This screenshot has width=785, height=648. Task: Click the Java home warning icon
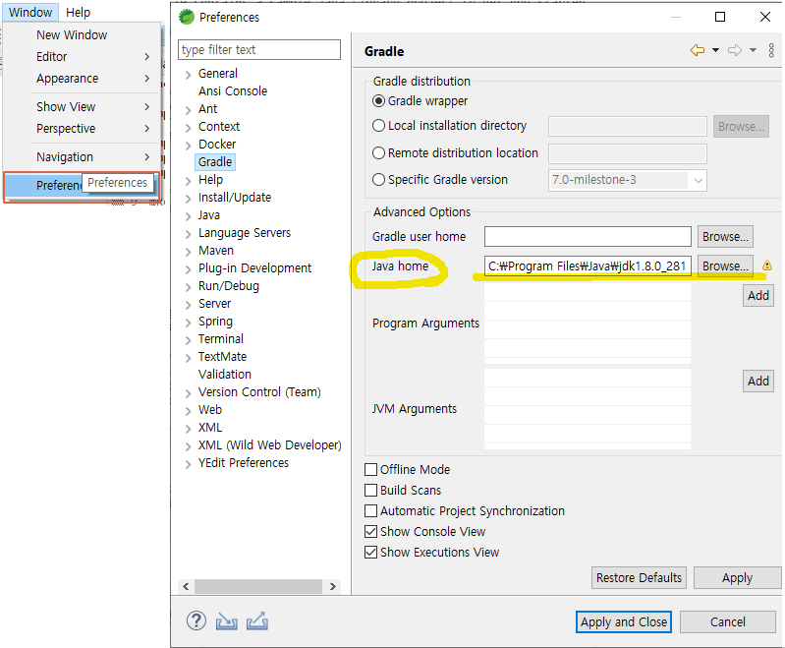766,265
